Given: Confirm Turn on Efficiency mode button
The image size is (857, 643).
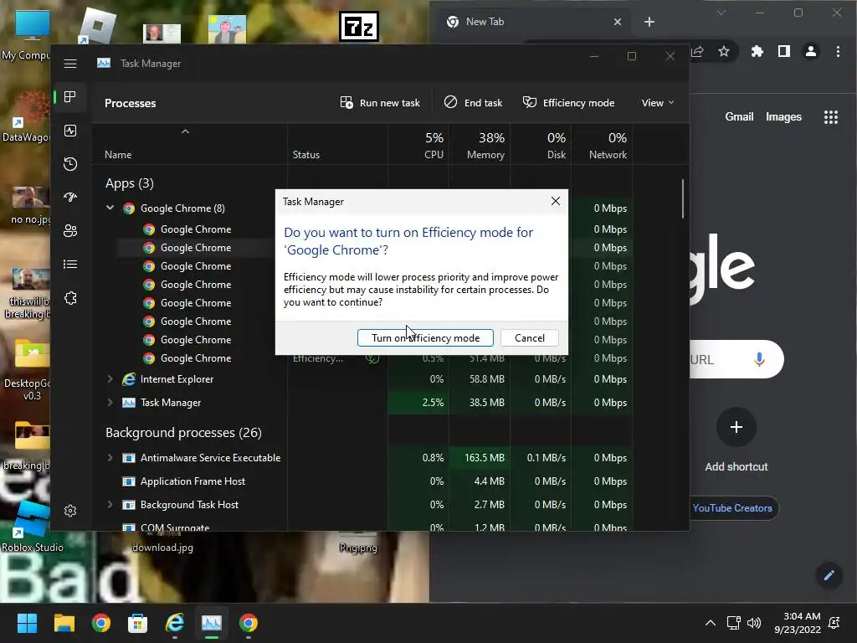Looking at the screenshot, I should [x=425, y=338].
